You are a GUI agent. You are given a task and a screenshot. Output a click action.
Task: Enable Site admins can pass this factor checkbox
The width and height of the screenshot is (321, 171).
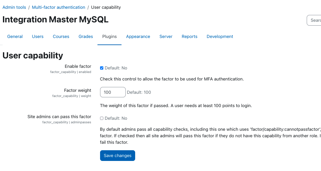click(x=102, y=118)
